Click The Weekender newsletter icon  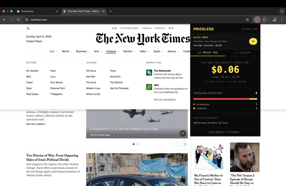click(x=149, y=72)
